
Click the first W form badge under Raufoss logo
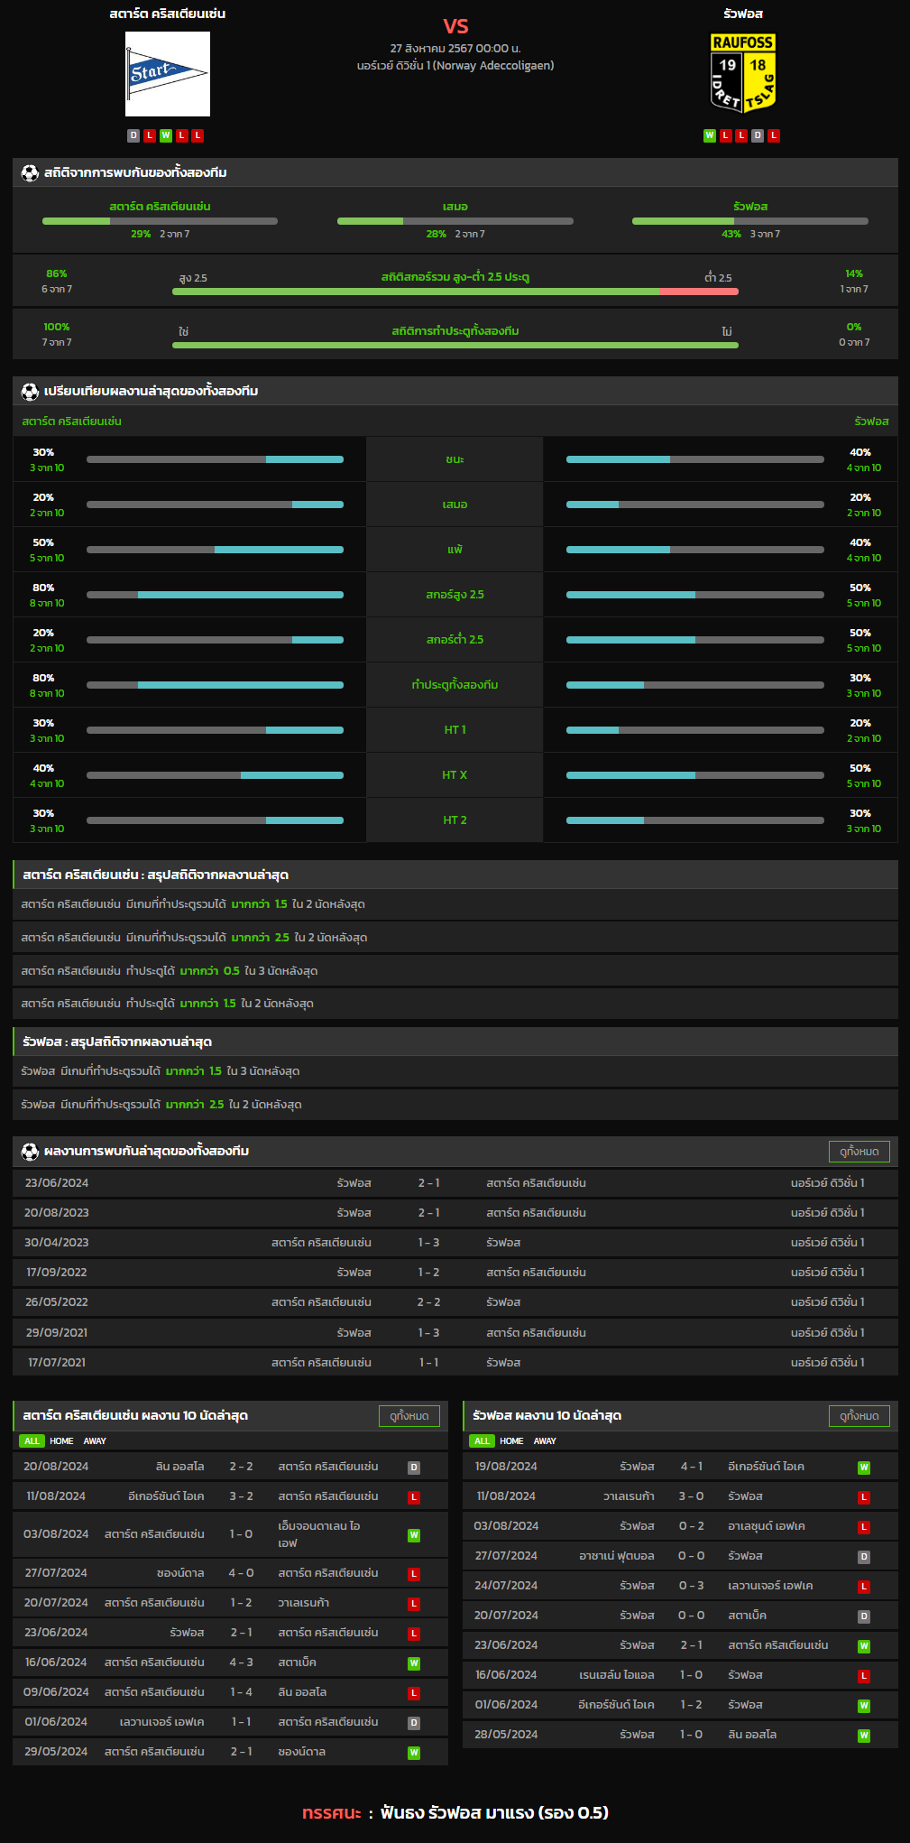coord(710,135)
